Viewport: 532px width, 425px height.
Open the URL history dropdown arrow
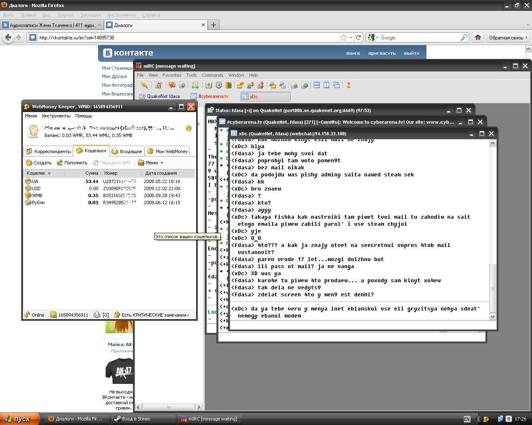tap(351, 37)
